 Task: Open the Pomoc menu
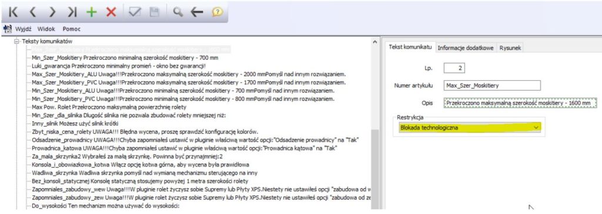coord(71,29)
